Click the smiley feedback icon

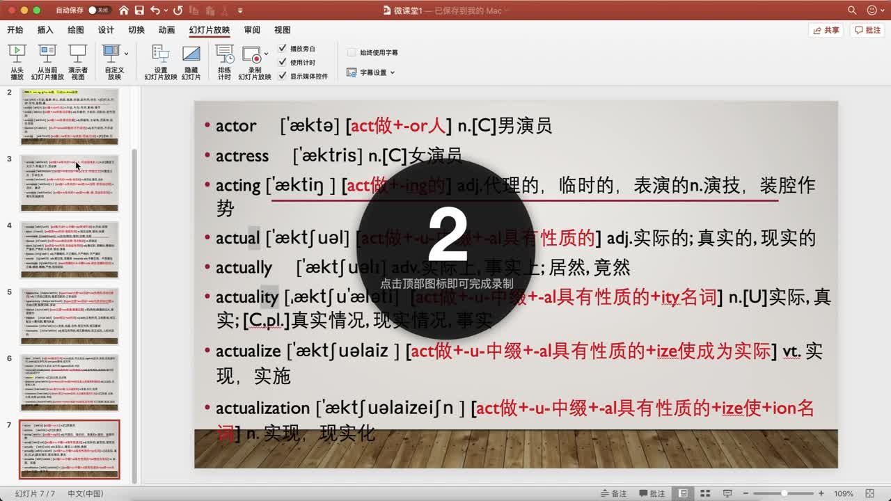(872, 10)
